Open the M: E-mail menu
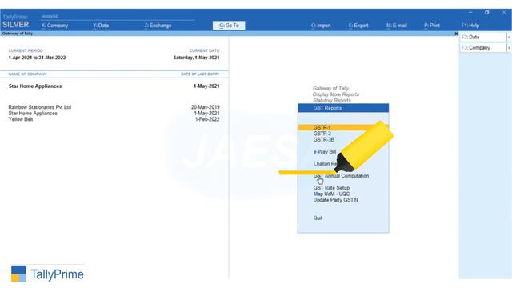The height and width of the screenshot is (288, 512). pos(397,26)
